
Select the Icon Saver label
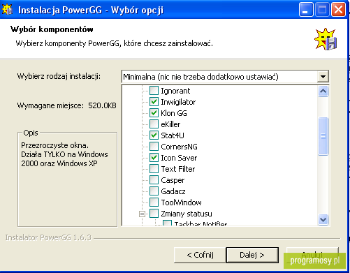click(x=179, y=158)
